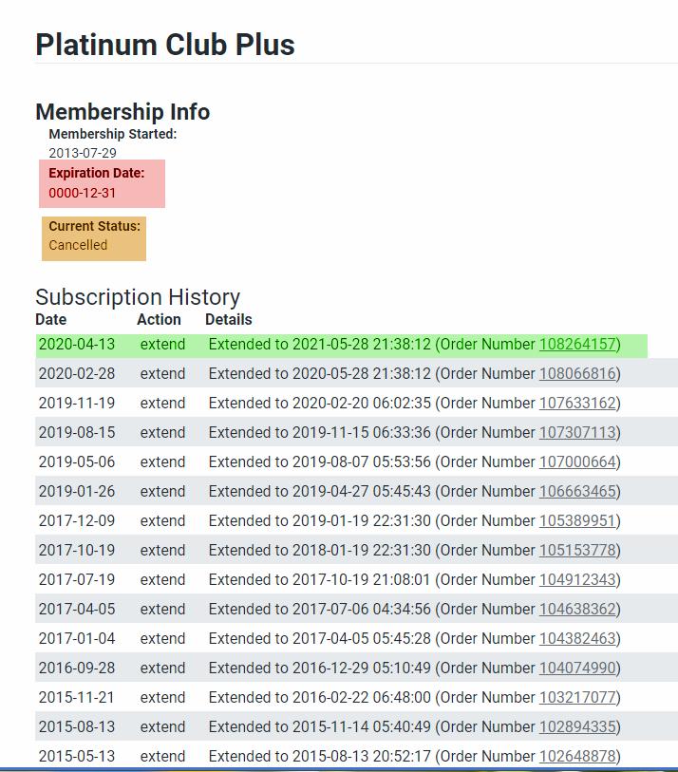Open the 105153778 order link
The height and width of the screenshot is (772, 678).
577,551
